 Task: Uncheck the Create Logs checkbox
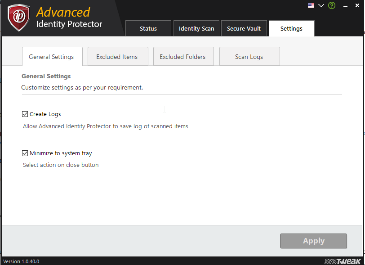tap(25, 114)
